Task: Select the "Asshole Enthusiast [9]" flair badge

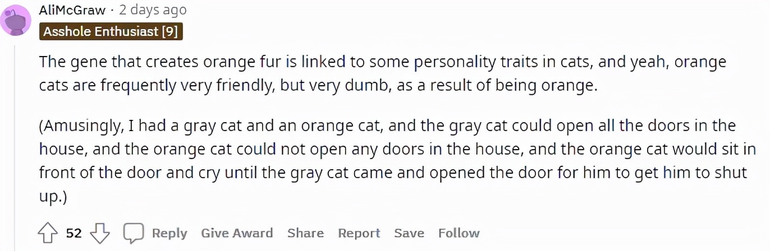Action: point(111,32)
